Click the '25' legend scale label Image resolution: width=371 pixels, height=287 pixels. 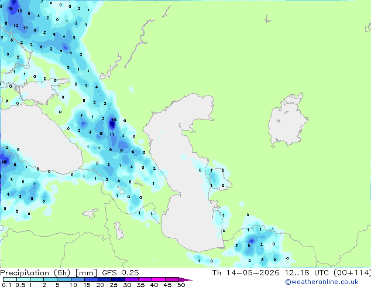[x=114, y=285]
